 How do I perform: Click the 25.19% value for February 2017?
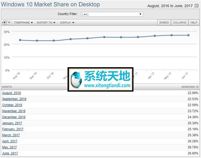[x=193, y=129]
